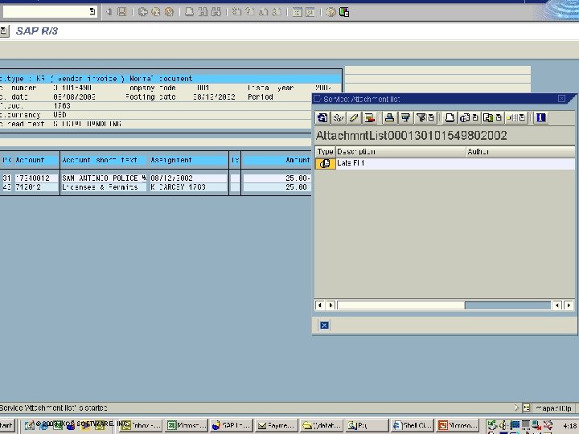Open the Inbox taskbar button
The width and height of the screenshot is (579, 434).
(141, 425)
